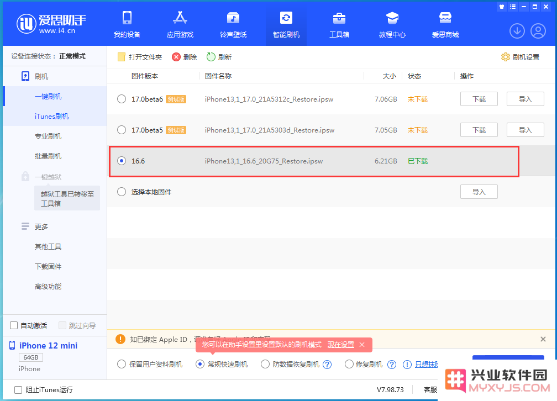Open 教程中心 tutorial center

coord(392,24)
